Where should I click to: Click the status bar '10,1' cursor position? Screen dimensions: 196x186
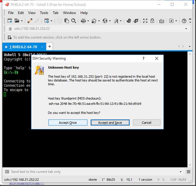point(129,180)
